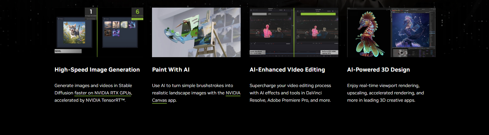Viewport: 489px width, 135px height.
Task: Select the 'AI-Powered 3D Design' heading
Action: coord(378,70)
